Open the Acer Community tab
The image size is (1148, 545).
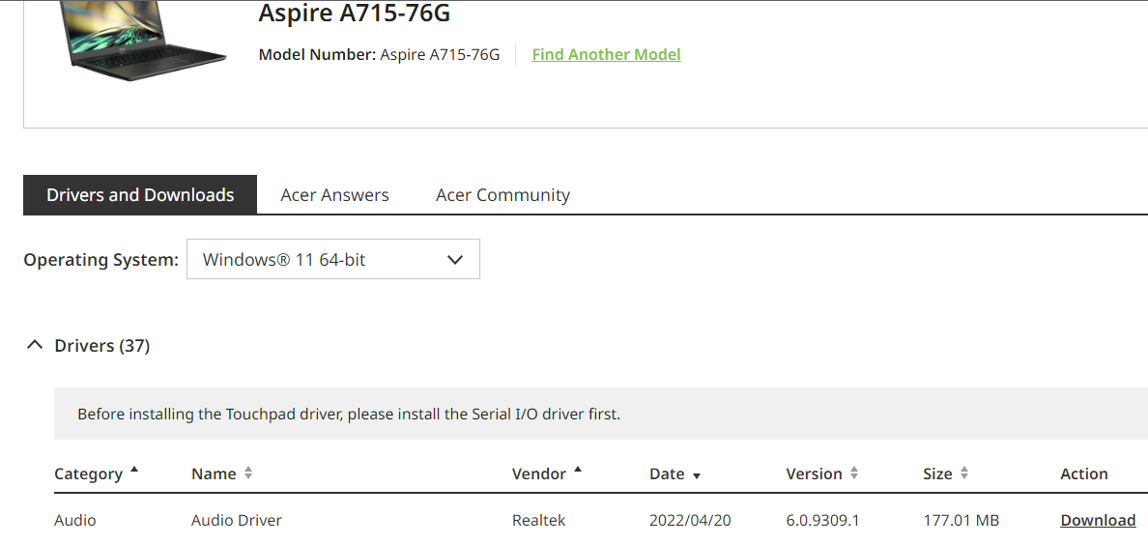click(502, 195)
